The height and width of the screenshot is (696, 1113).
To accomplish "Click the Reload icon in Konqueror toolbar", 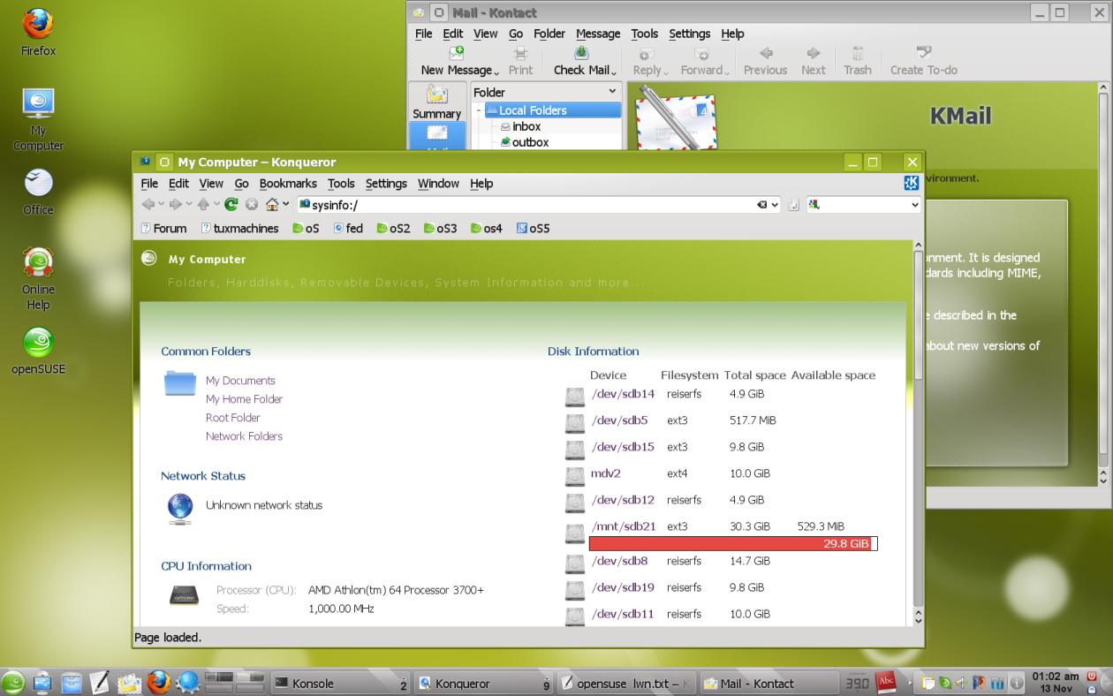I will click(231, 205).
